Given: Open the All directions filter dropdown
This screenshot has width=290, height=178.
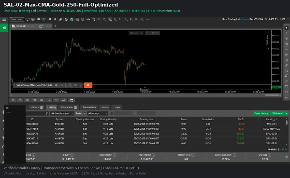Looking at the screenshot, I should point(62,113).
